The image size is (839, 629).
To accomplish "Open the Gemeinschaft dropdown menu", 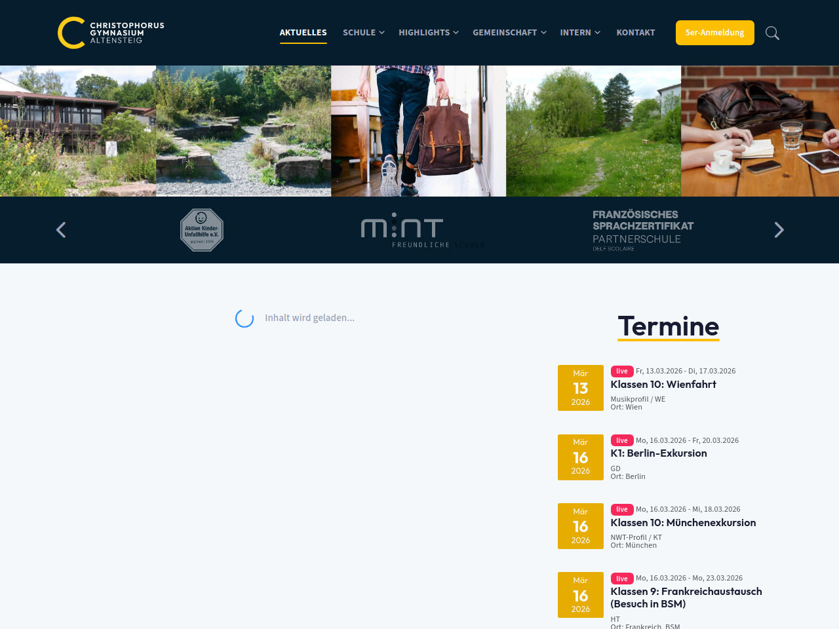I will pyautogui.click(x=509, y=33).
